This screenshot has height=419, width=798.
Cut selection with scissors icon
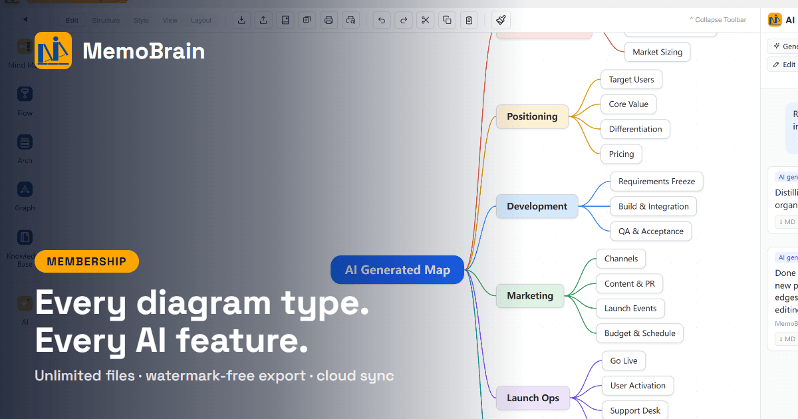pyautogui.click(x=426, y=20)
